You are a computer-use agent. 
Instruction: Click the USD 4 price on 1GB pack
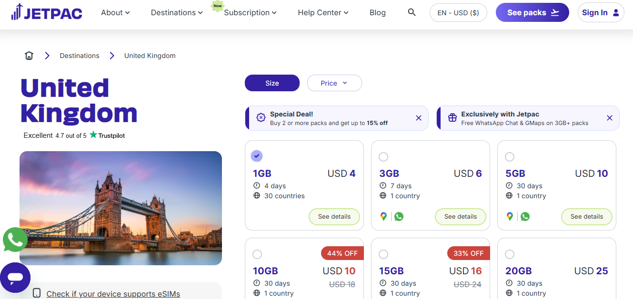[x=342, y=174]
